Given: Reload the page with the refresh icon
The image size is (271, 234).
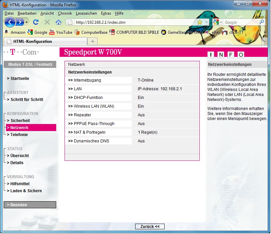Looking at the screenshot, I should coord(35,22).
